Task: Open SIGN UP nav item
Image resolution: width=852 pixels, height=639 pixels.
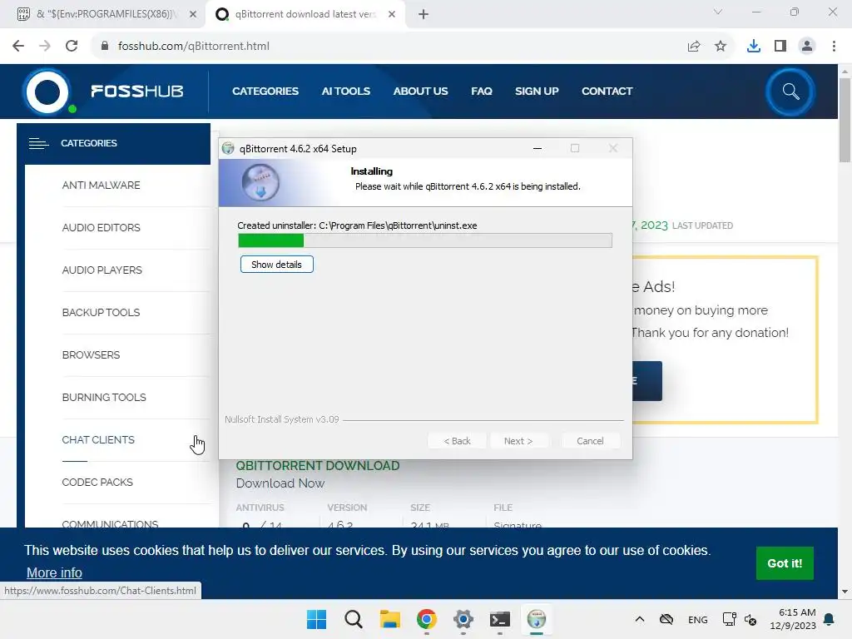Action: click(537, 92)
